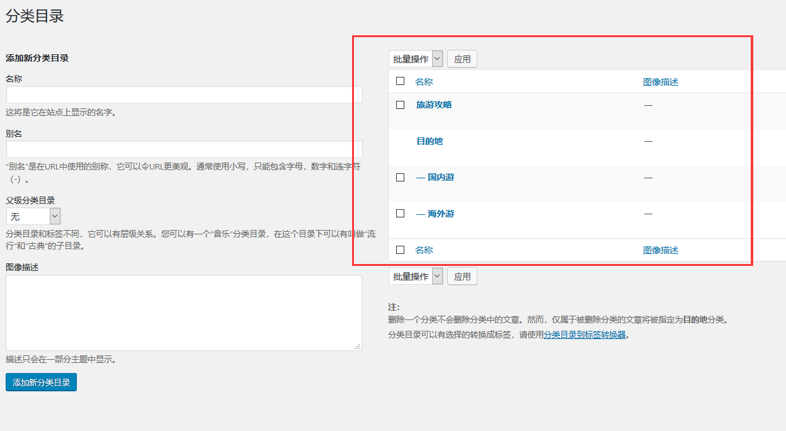786x431 pixels.
Task: Sort by the top 名称 column header
Action: click(424, 82)
